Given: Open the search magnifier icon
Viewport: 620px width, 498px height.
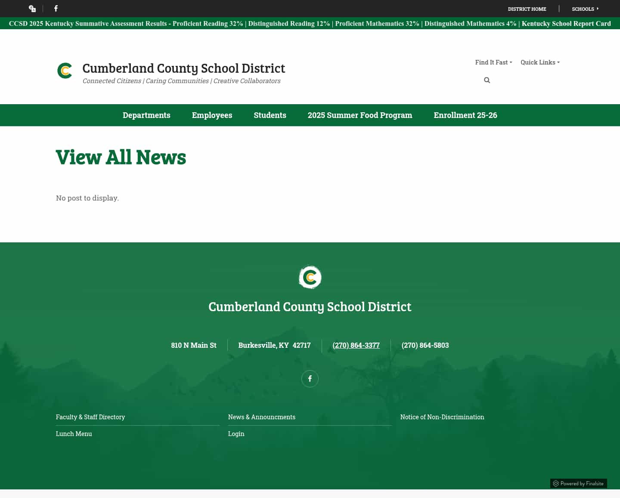Looking at the screenshot, I should [487, 80].
